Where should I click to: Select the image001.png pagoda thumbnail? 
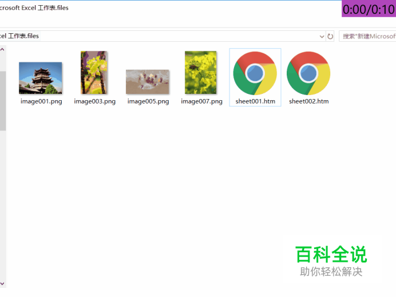point(41,78)
